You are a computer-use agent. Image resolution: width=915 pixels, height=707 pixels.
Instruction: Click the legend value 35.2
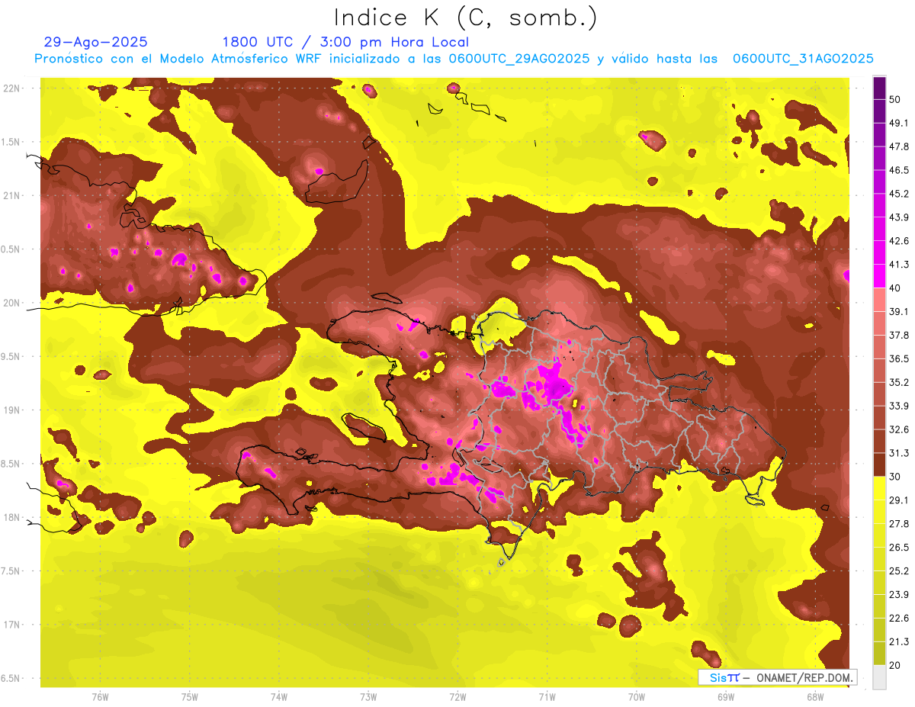(x=899, y=382)
